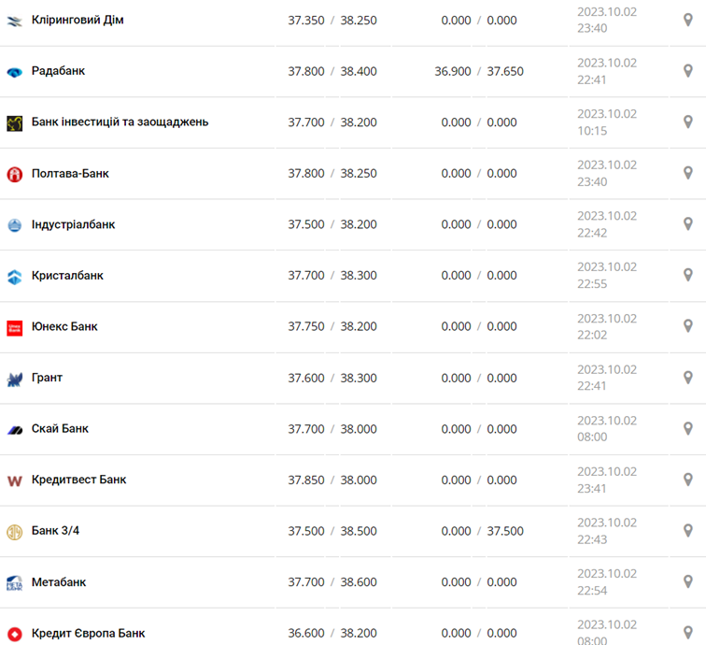This screenshot has height=645, width=706.
Task: Open the Банк 3/4 name link
Action: pos(55,531)
